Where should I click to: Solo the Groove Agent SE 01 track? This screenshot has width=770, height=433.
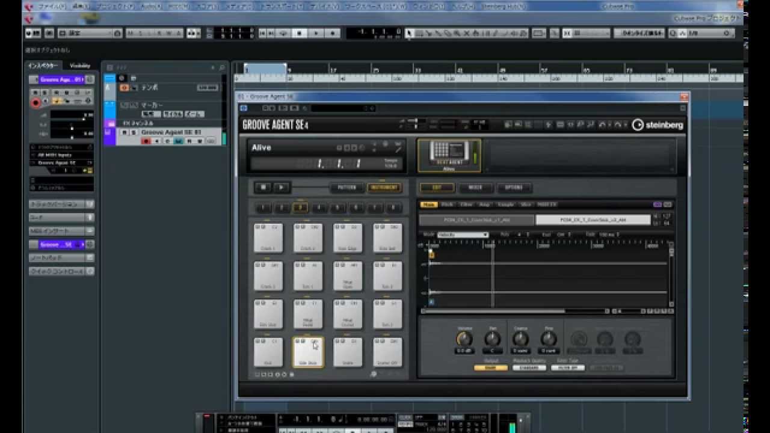coord(134,132)
